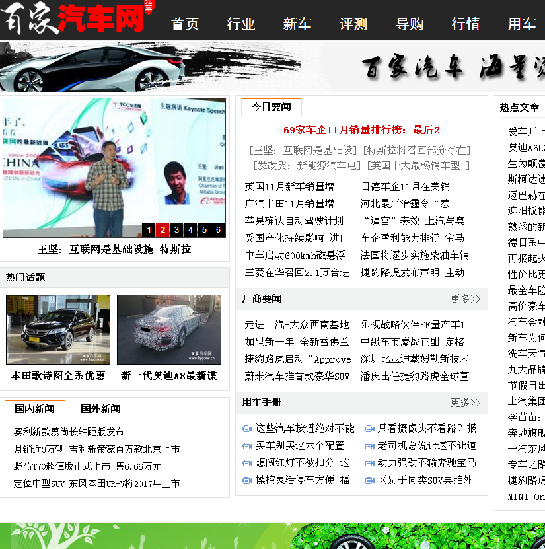Open 三菱在华召回2.1万台进 news
Viewport: 545px width, 549px height.
click(297, 272)
